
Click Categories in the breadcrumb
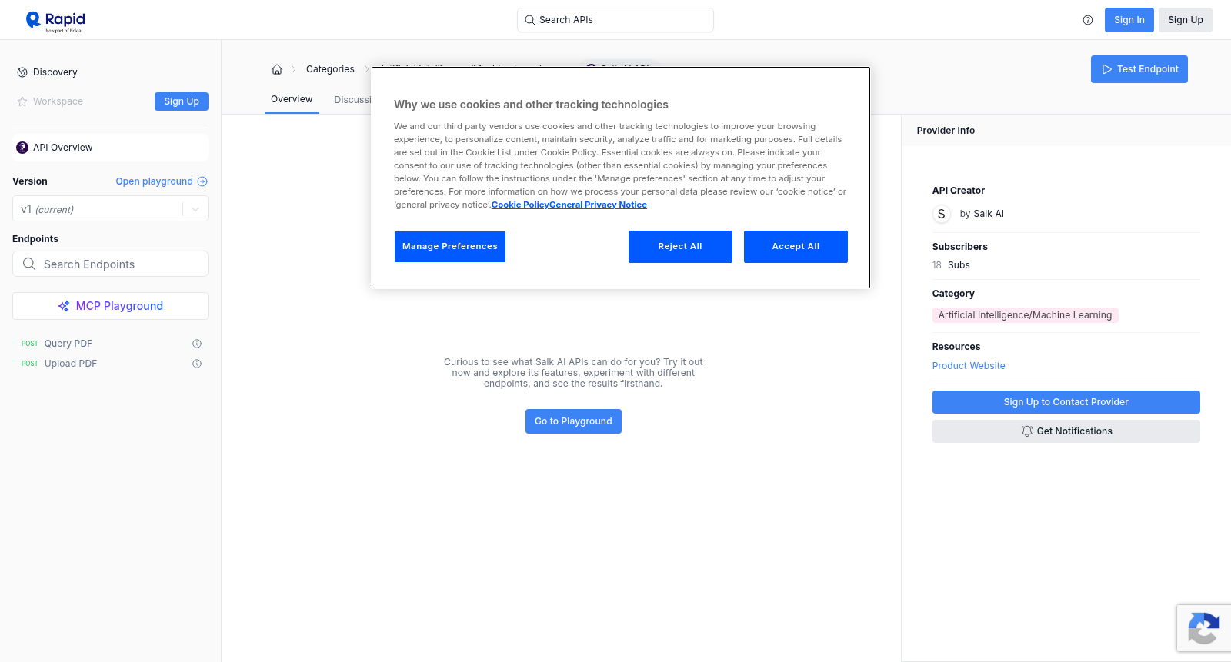330,69
